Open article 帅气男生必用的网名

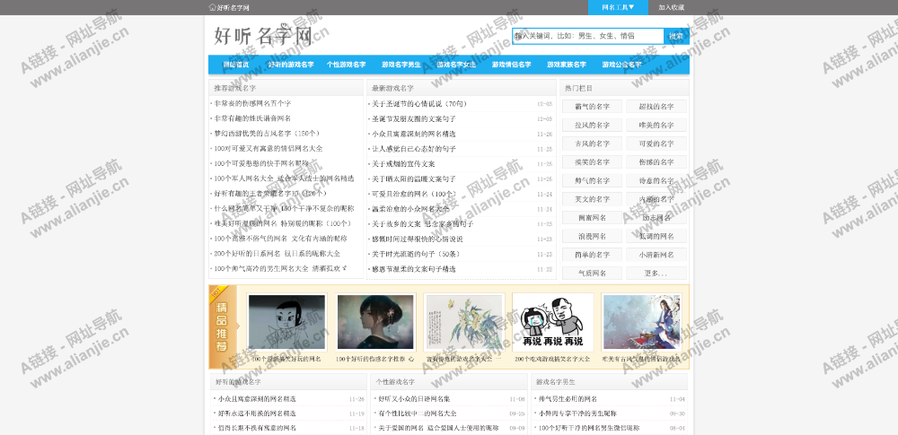(568, 399)
